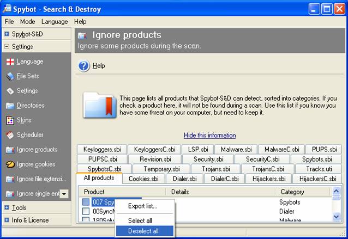Sort by the Product column header
This screenshot has height=239, width=348.
click(x=122, y=192)
